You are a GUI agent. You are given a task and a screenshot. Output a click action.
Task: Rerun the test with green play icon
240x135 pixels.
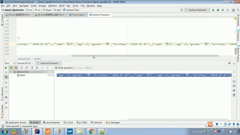[x=6, y=68]
